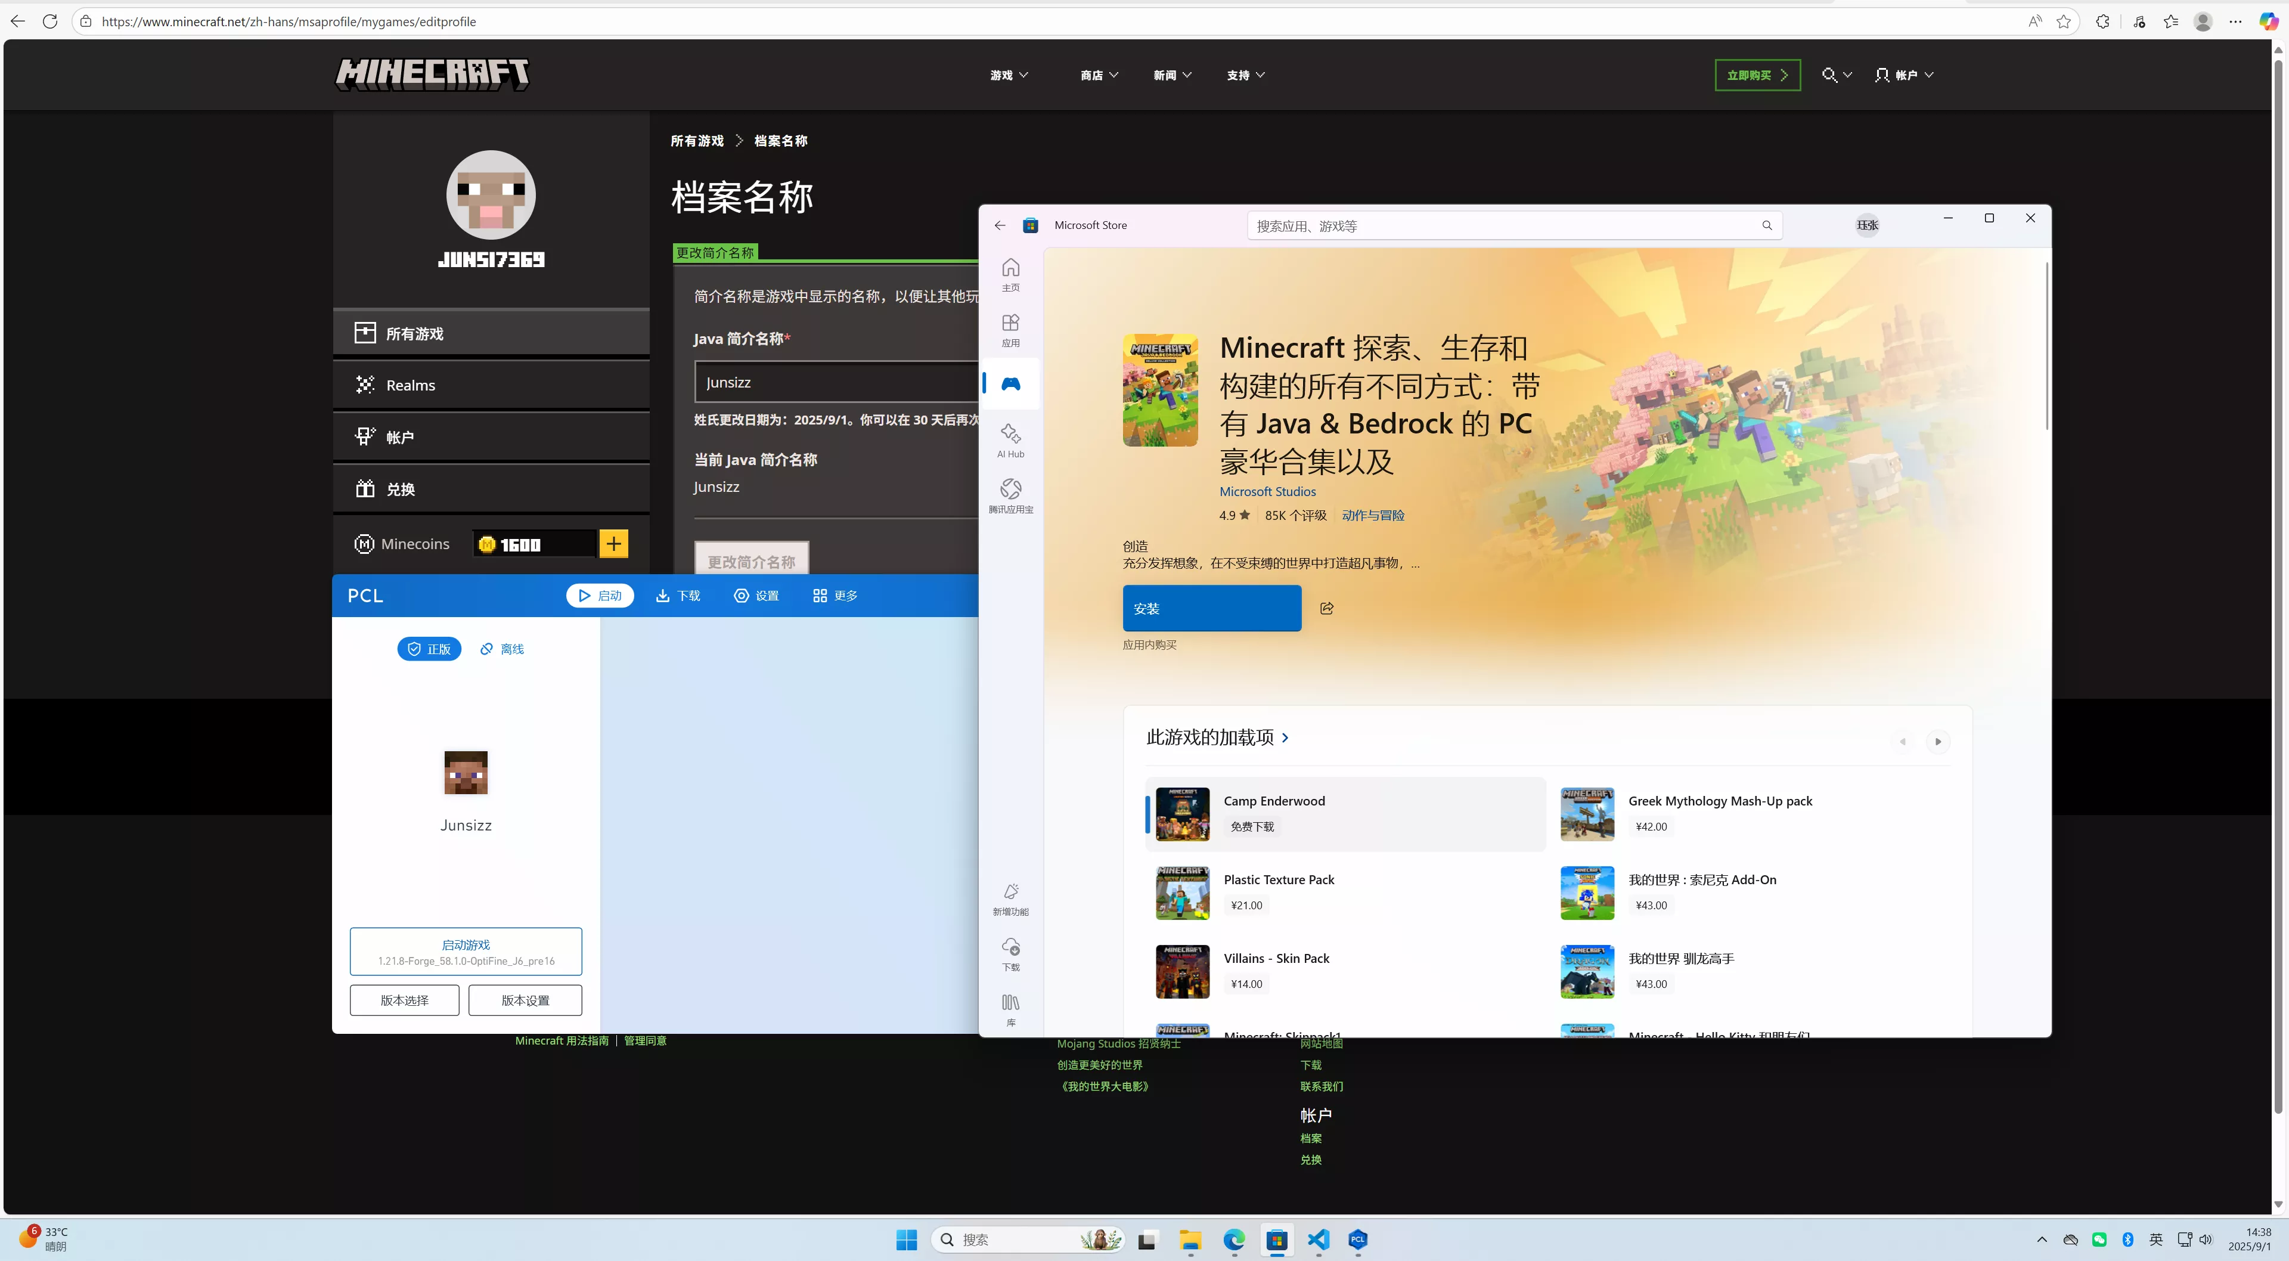This screenshot has width=2289, height=1261.
Task: Click yellow plus to add Minecoins
Action: click(x=614, y=544)
